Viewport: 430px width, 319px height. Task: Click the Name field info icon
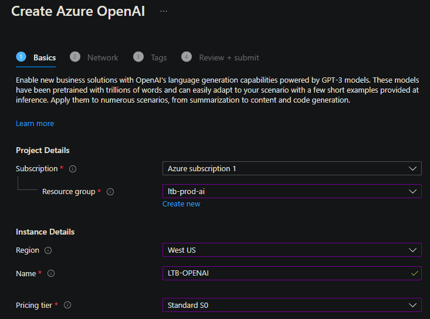pos(51,273)
